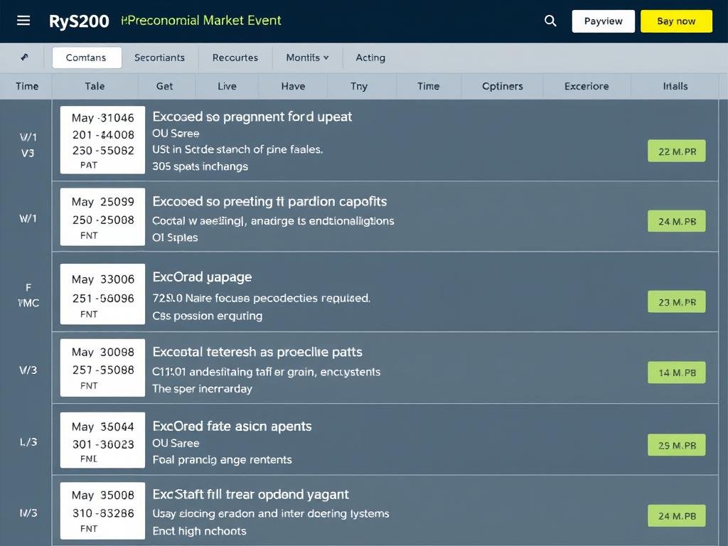Open the Montts dropdown
This screenshot has width=728, height=546.
pyautogui.click(x=307, y=58)
